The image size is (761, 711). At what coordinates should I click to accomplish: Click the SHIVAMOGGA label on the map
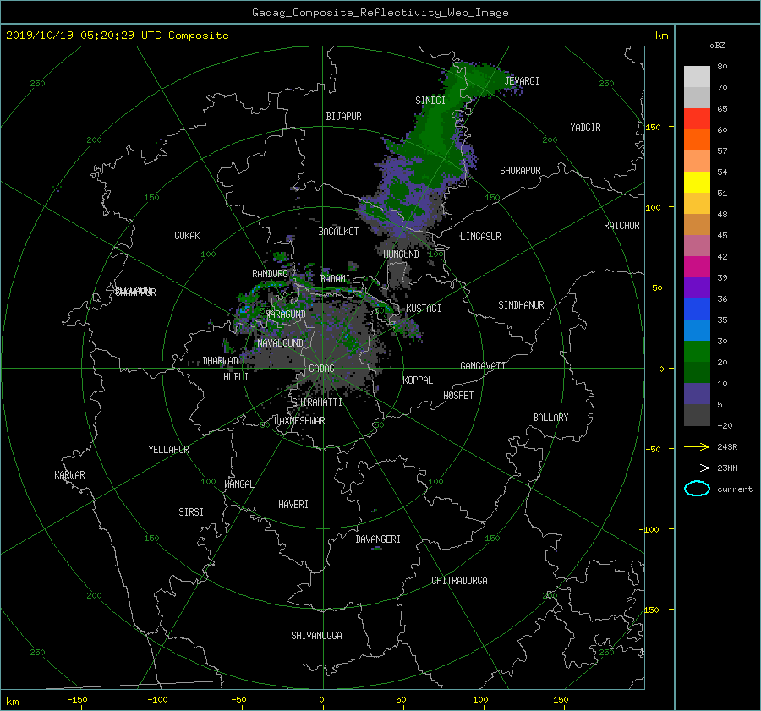tap(316, 636)
